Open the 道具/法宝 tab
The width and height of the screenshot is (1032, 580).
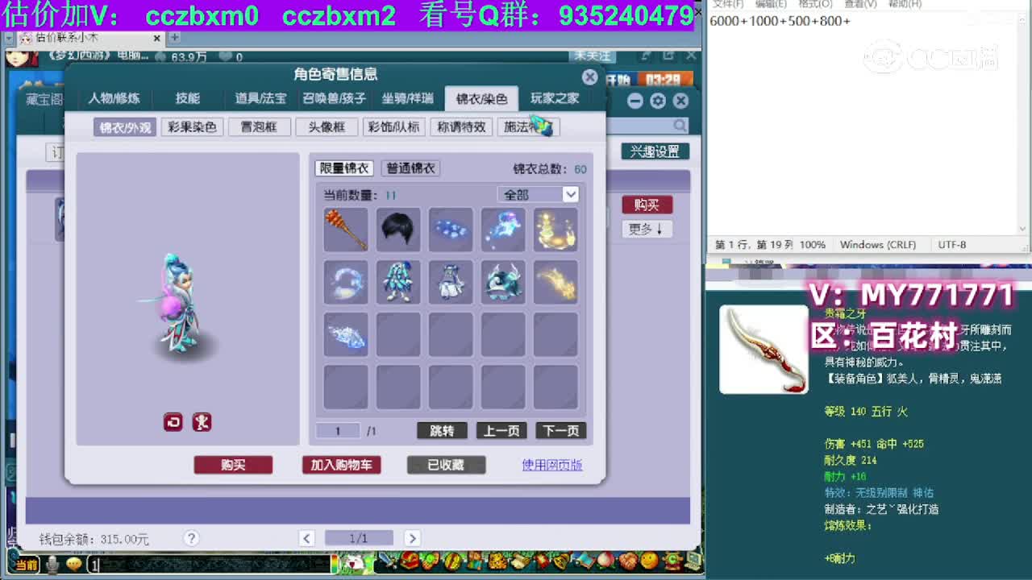pyautogui.click(x=260, y=98)
